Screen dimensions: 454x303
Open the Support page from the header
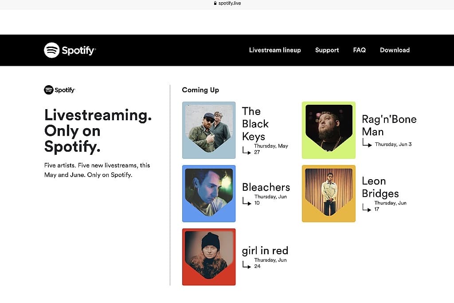[x=327, y=50]
